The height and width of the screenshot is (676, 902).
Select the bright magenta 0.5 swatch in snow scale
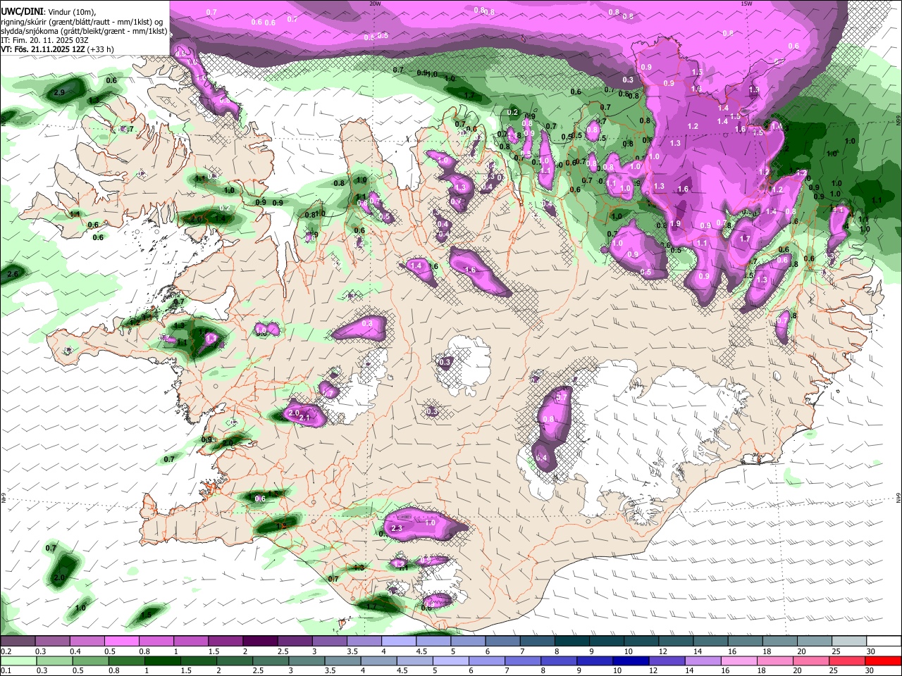[x=122, y=641]
